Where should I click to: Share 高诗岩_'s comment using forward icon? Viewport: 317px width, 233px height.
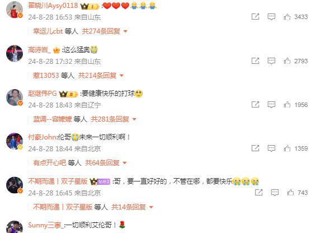pos(256,61)
